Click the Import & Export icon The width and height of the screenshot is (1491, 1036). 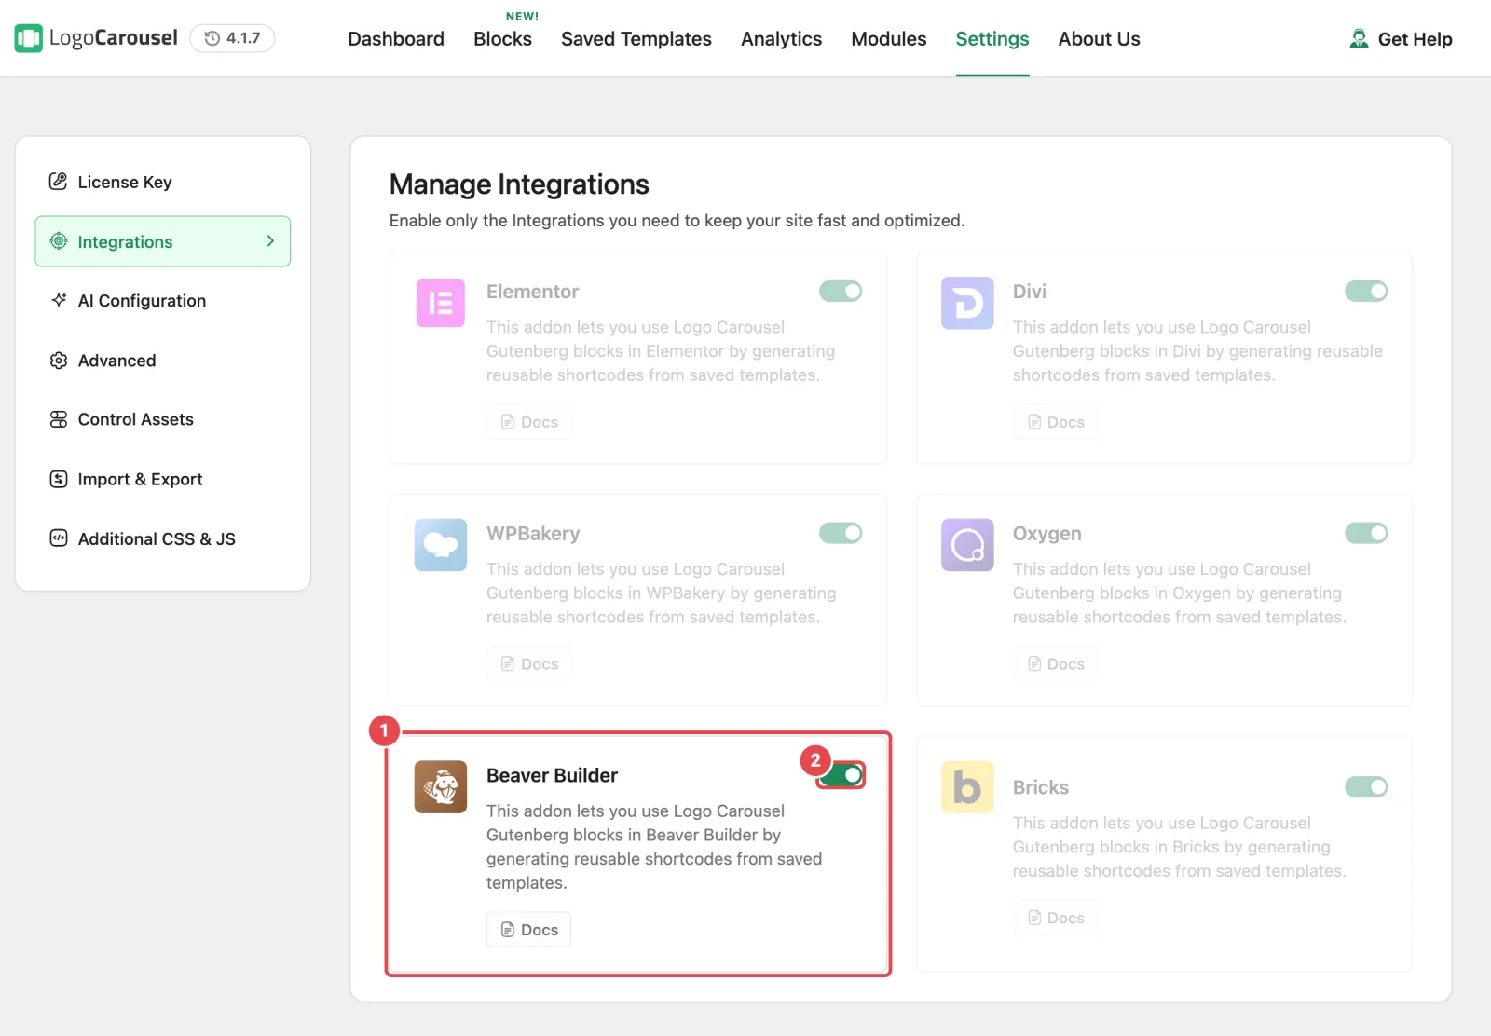(x=58, y=479)
